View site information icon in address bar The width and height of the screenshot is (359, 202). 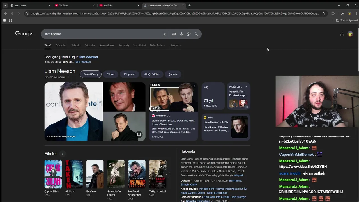point(27,13)
